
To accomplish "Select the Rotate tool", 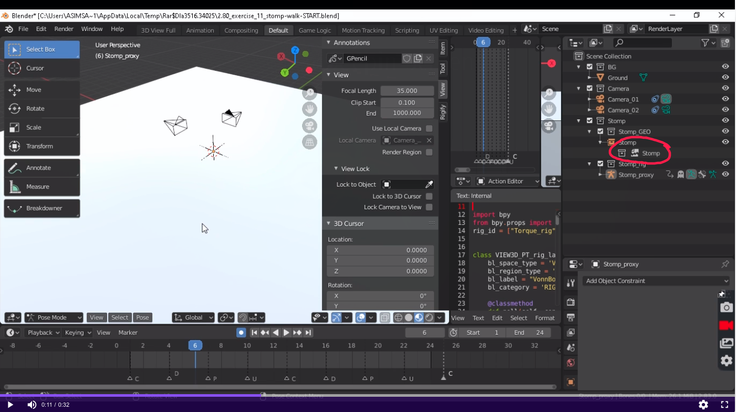I will (42, 109).
